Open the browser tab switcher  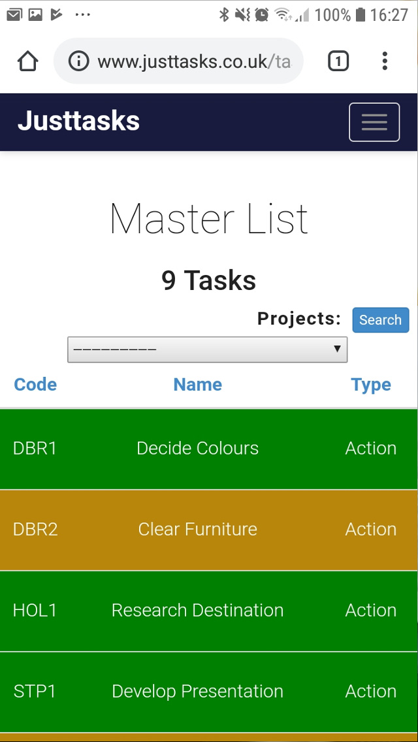(338, 61)
